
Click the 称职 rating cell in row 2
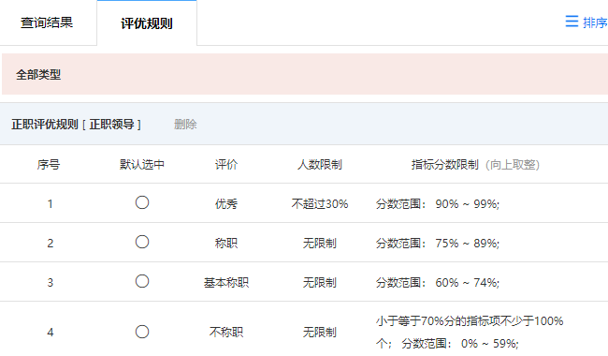226,243
